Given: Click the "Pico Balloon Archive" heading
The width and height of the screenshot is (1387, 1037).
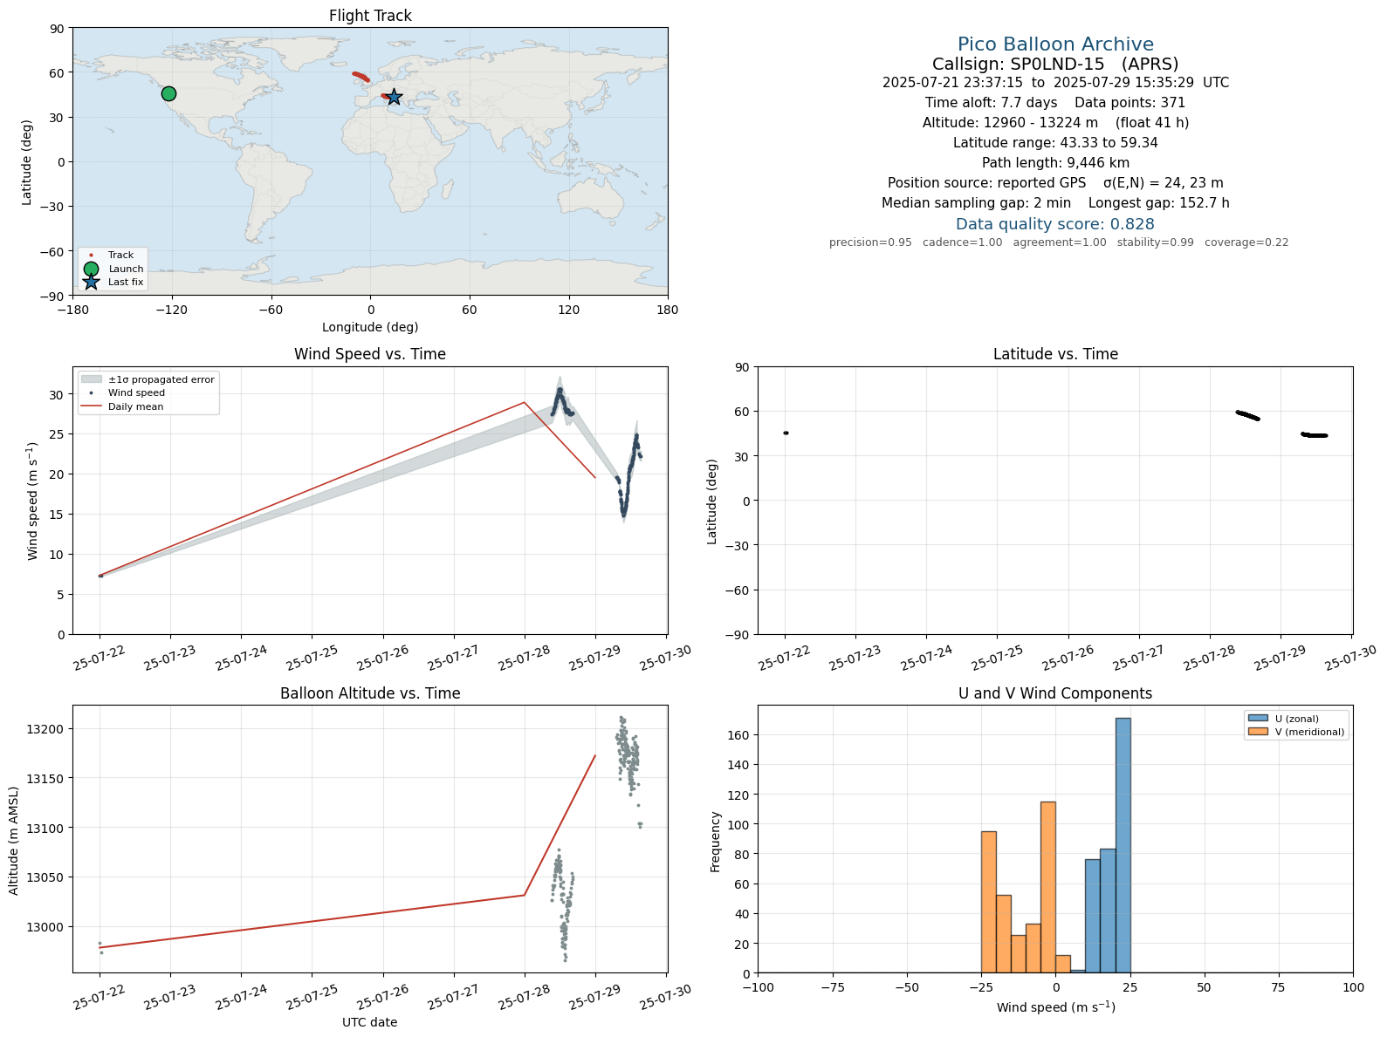Looking at the screenshot, I should [1055, 44].
